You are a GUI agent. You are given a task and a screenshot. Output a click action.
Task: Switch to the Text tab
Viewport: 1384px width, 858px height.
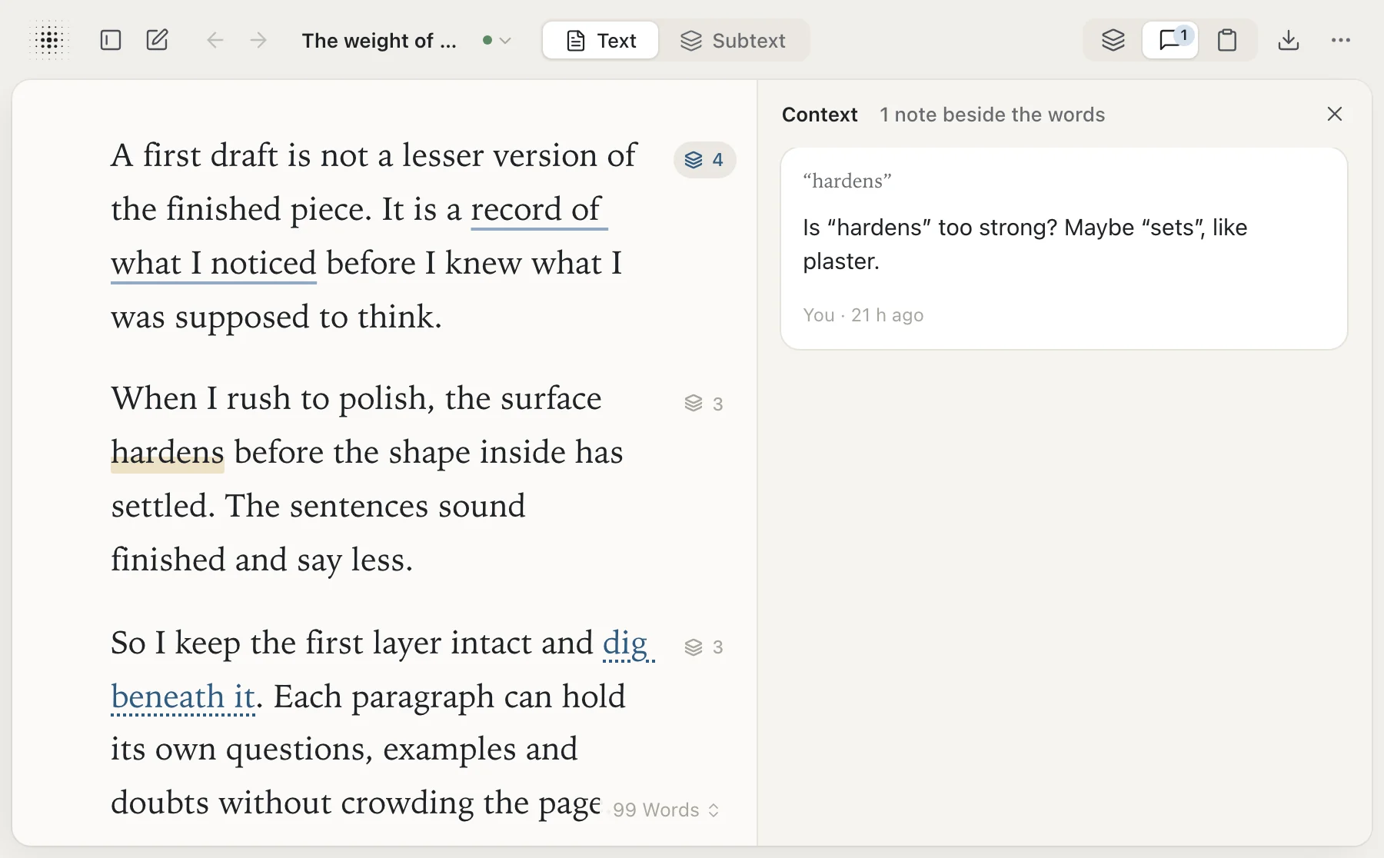pyautogui.click(x=601, y=41)
